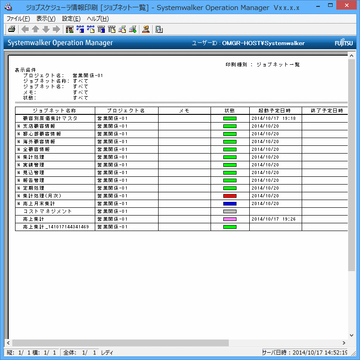Click the プロジェクト名 column header
Image resolution: width=360 pixels, height=360 pixels.
[x=127, y=111]
